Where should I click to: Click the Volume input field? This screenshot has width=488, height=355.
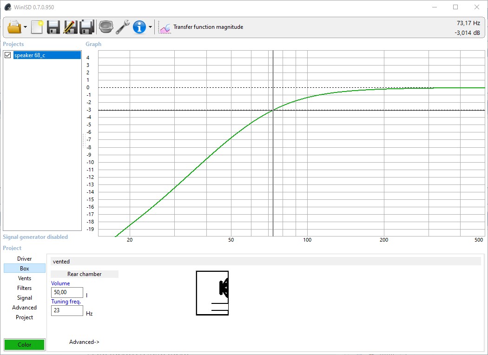pos(67,292)
